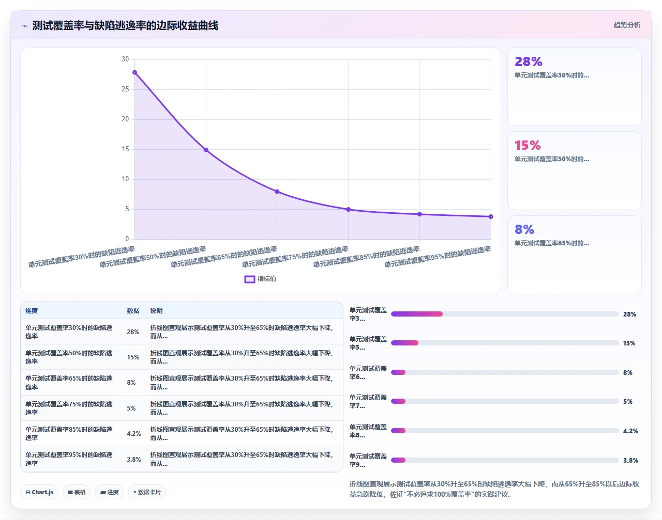Open the 28% data card
The width and height of the screenshot is (662, 520).
tap(575, 87)
